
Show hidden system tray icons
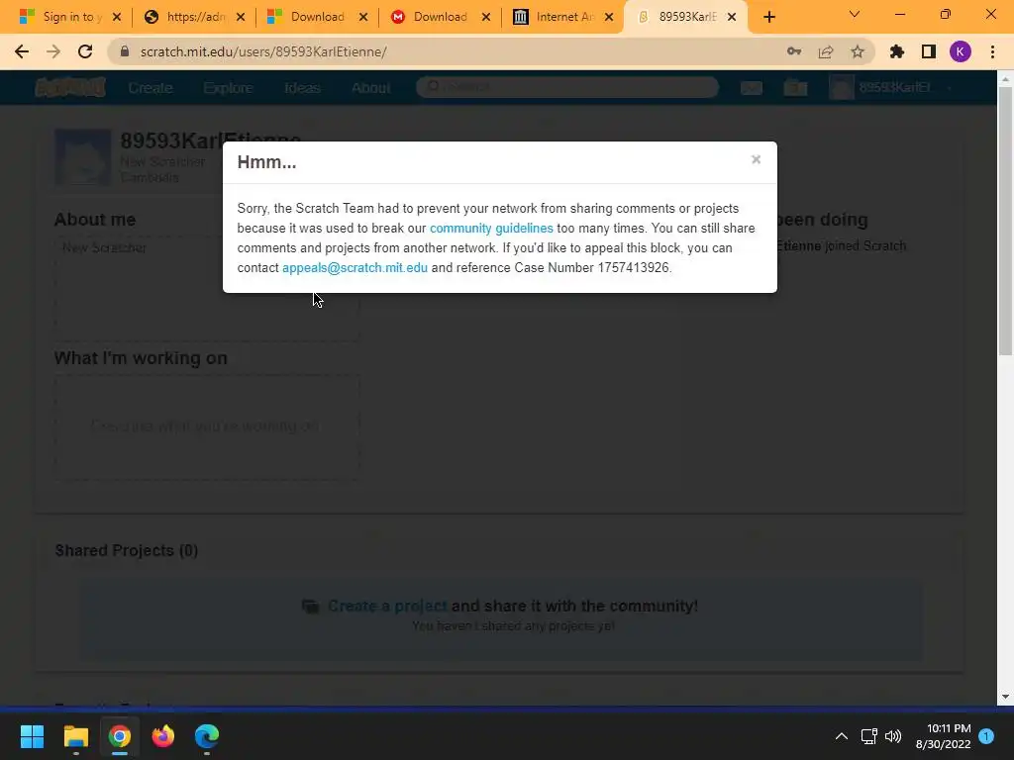[842, 736]
